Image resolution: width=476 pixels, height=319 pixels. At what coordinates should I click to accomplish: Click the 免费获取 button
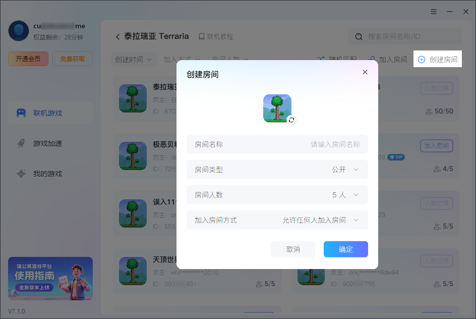[x=73, y=59]
